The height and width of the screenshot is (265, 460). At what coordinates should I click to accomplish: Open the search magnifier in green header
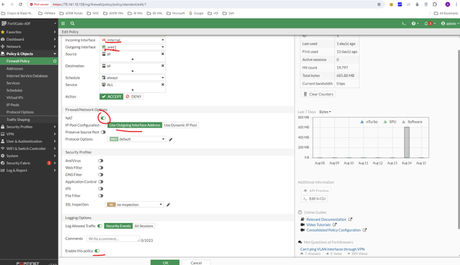tap(72, 24)
